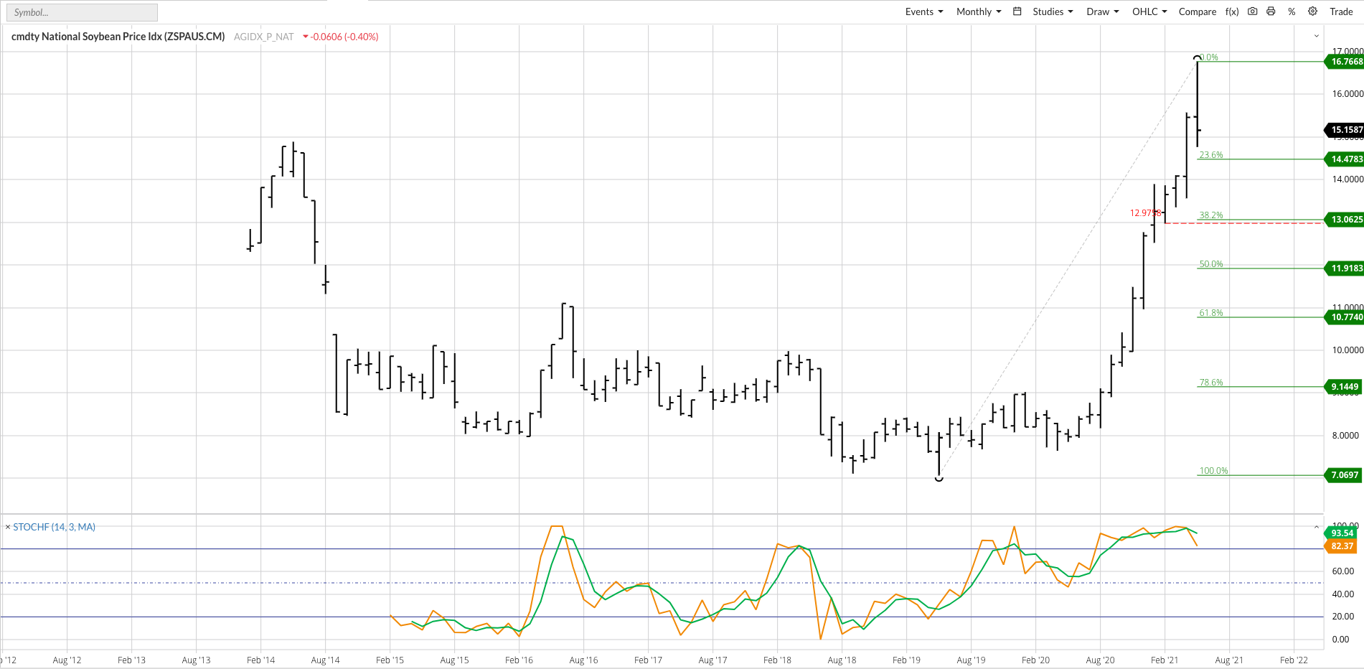Click the STOCHF (14, 3, MA) label

click(x=55, y=527)
